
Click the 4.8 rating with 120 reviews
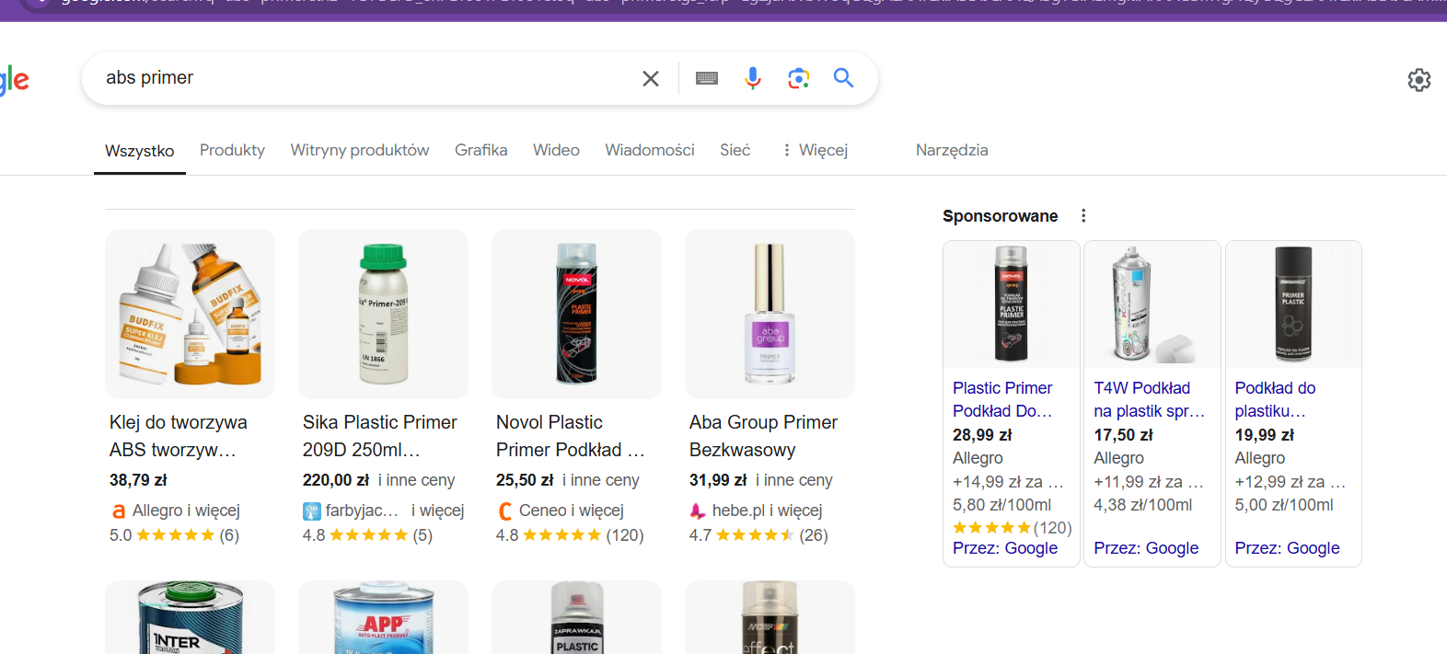pyautogui.click(x=570, y=535)
